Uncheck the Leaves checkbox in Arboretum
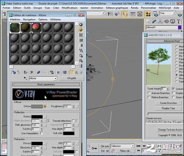 173,89
